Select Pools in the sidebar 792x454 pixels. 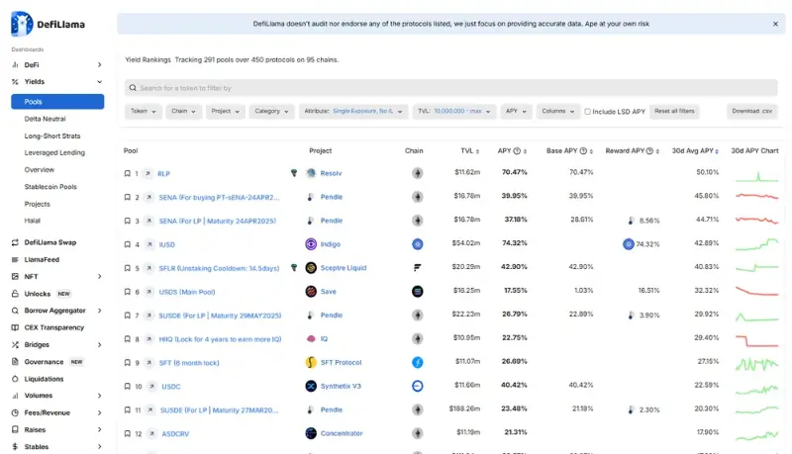[x=57, y=102]
